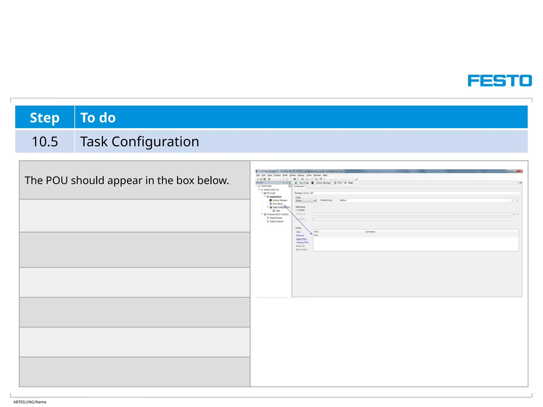Close the Devices panel with its X
Image resolution: width=543 pixels, height=407 pixels.
pyautogui.click(x=290, y=183)
